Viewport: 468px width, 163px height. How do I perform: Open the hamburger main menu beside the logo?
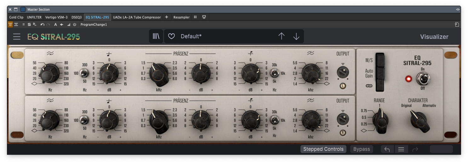[17, 37]
